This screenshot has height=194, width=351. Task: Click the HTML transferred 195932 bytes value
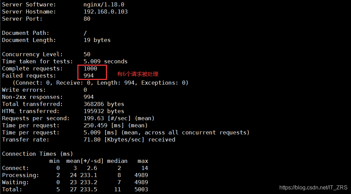104,111
